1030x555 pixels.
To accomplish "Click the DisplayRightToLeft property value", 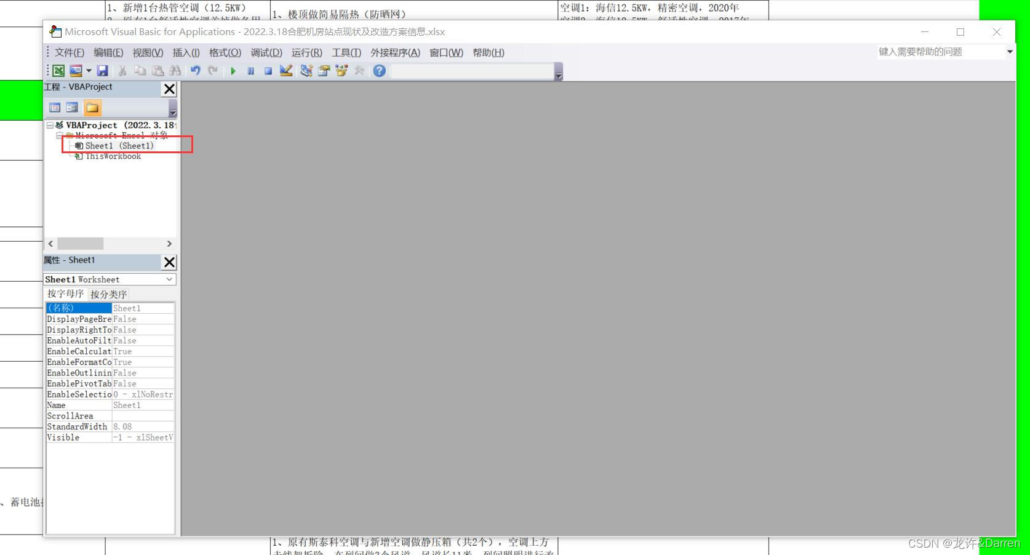I will 143,330.
